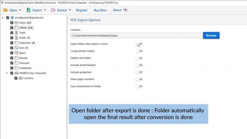Uncheck the Inbox checkbox

12,23
